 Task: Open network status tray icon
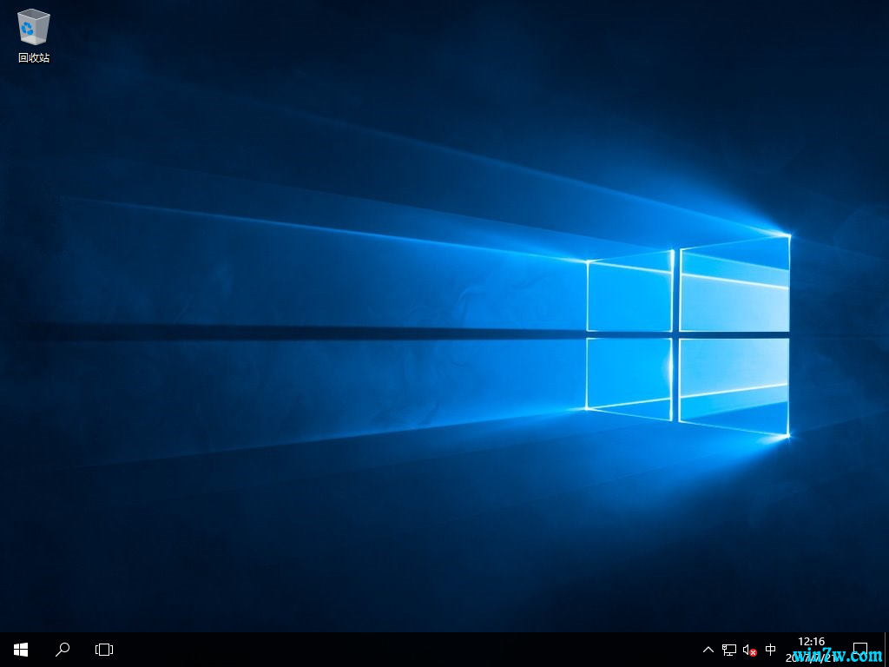click(x=729, y=650)
